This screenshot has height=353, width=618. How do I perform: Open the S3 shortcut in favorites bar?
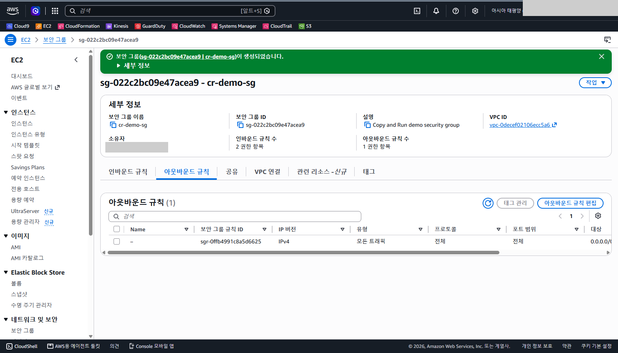[x=305, y=26]
